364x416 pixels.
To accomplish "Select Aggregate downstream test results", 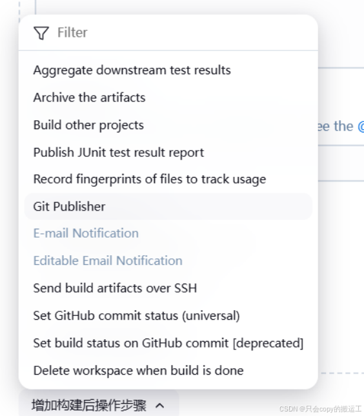I will click(168, 70).
